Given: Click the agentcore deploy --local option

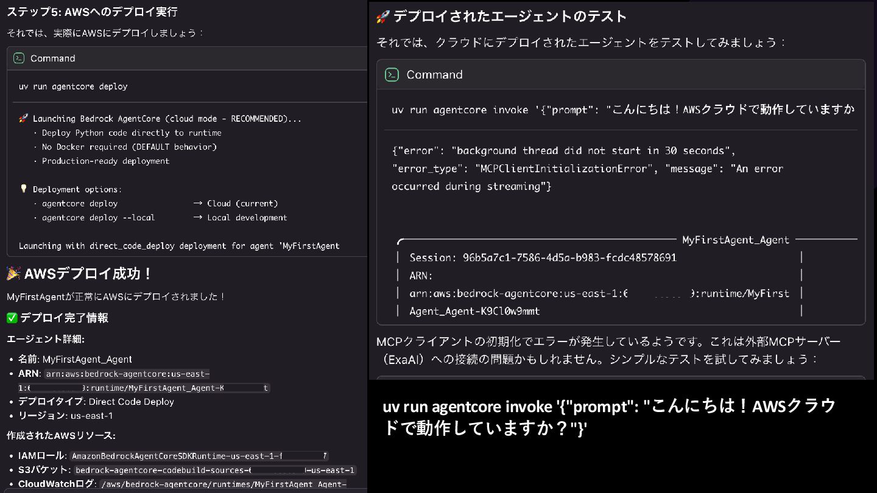Looking at the screenshot, I should point(98,217).
